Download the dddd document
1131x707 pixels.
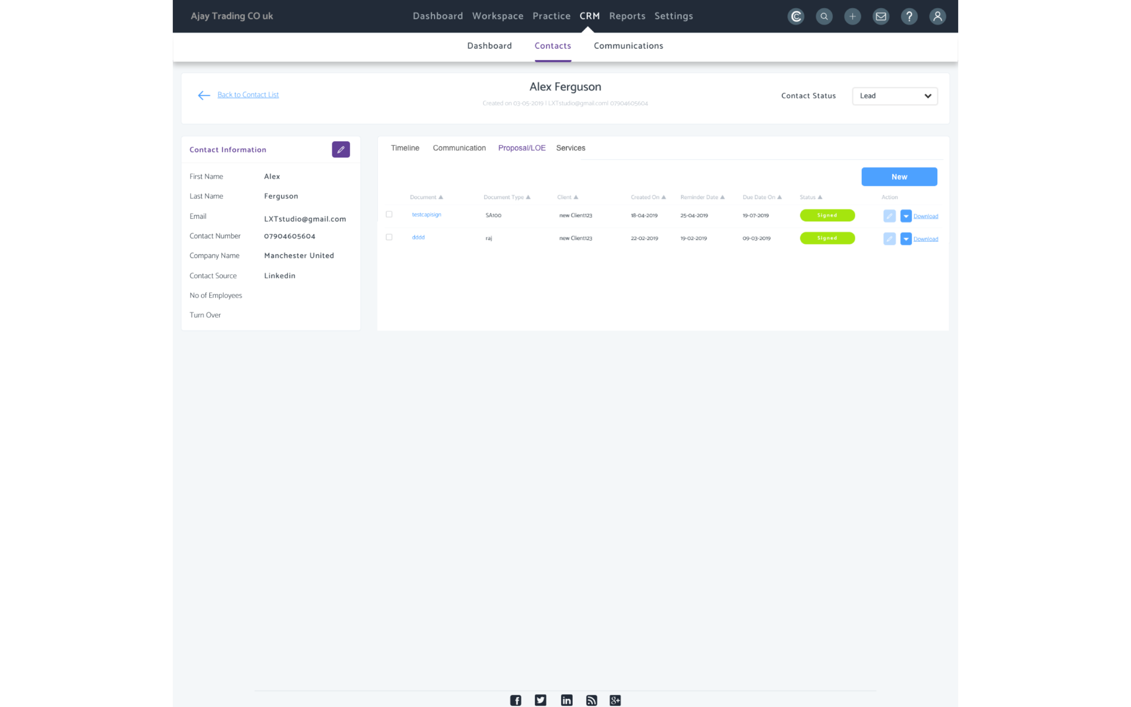[x=925, y=239]
